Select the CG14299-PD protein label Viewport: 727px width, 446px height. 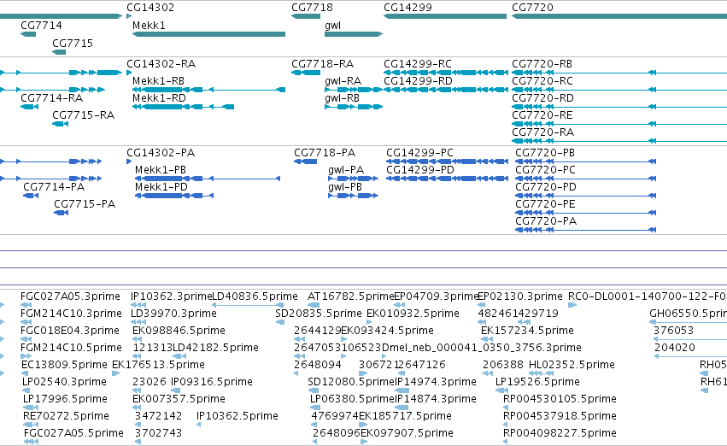pyautogui.click(x=420, y=170)
